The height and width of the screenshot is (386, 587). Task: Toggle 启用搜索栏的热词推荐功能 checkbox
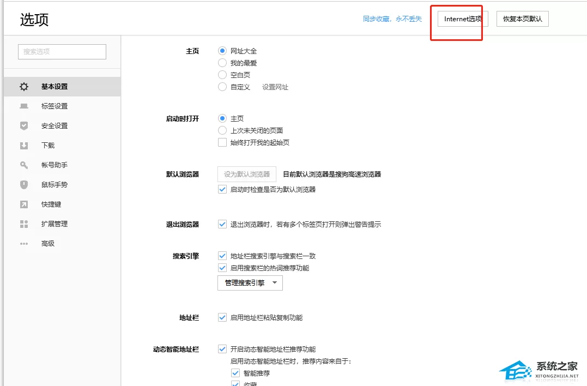pos(222,268)
